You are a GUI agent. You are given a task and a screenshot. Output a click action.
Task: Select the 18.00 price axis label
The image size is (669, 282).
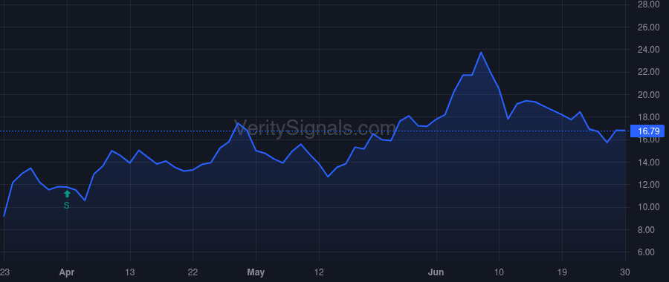tap(648, 117)
